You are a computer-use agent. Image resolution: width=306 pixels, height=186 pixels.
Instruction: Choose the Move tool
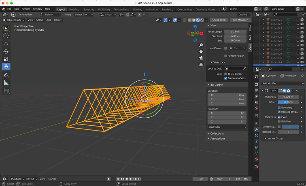coord(6,44)
